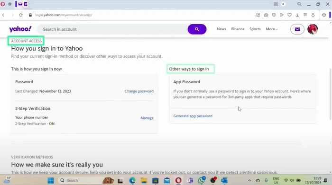Viewport: 332px width, 185px height.
Task: Open a new tab with plus button
Action: [283, 4]
